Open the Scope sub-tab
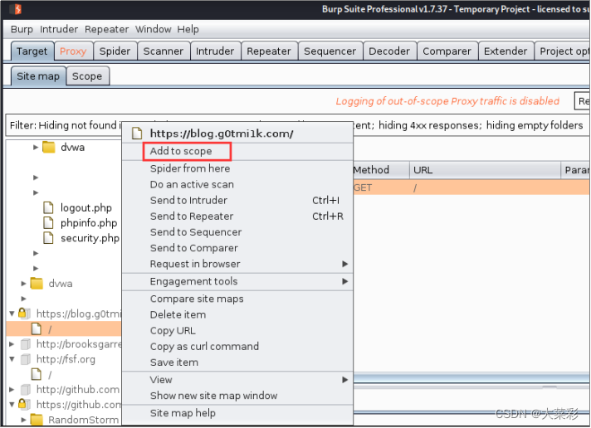Viewport: 591px width, 428px height. point(87,76)
